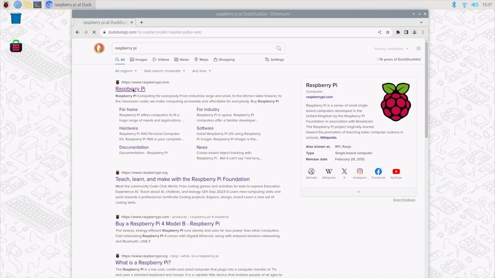Screen dimensions: 495x278
Task: Open the Wi-Fi network tray menu
Action: pos(464,5)
